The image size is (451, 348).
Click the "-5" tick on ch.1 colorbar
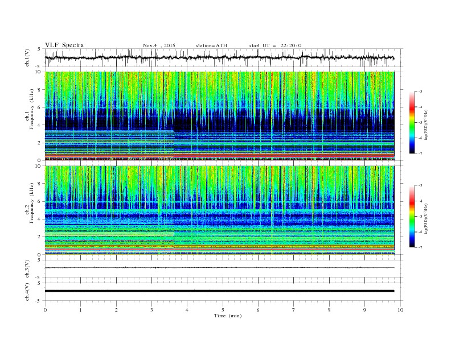click(x=420, y=123)
